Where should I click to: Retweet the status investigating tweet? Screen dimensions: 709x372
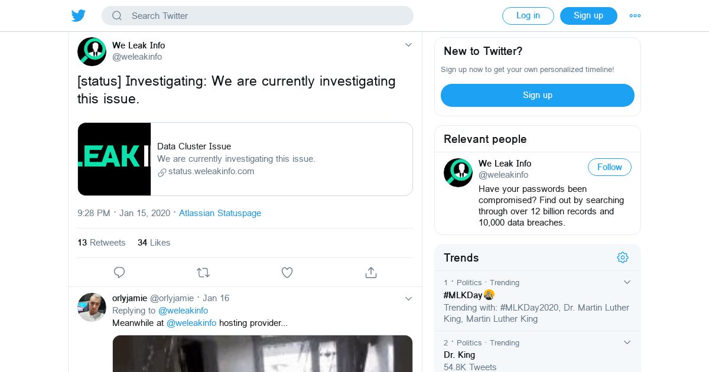pos(203,272)
